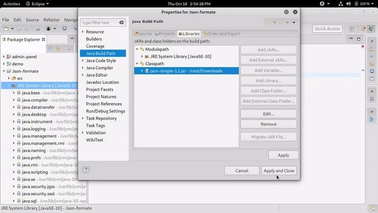
Task: Expand the Java Code Style category
Action: tap(83, 60)
